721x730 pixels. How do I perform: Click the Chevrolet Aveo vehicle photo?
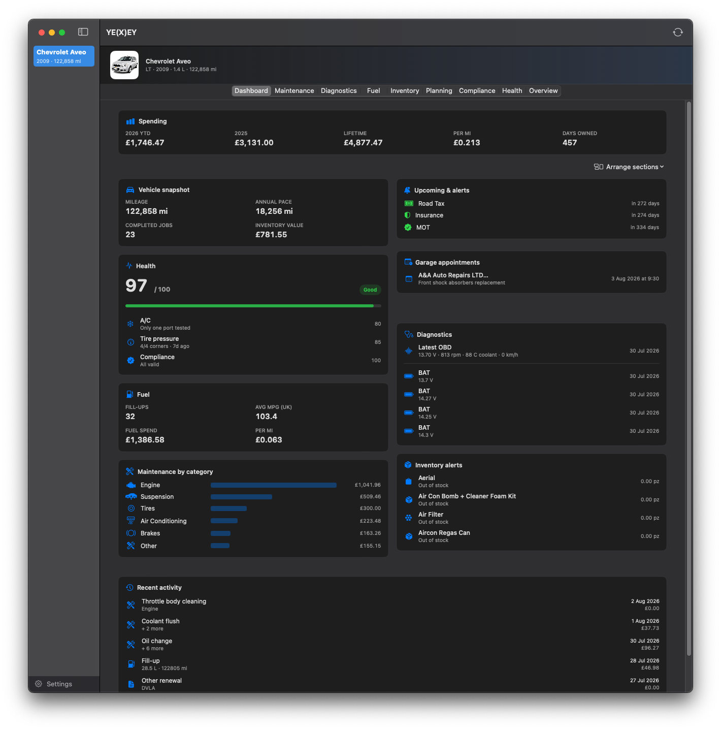tap(124, 65)
